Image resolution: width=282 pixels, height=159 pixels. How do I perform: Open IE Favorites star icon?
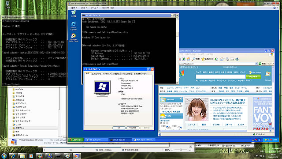[203, 59]
